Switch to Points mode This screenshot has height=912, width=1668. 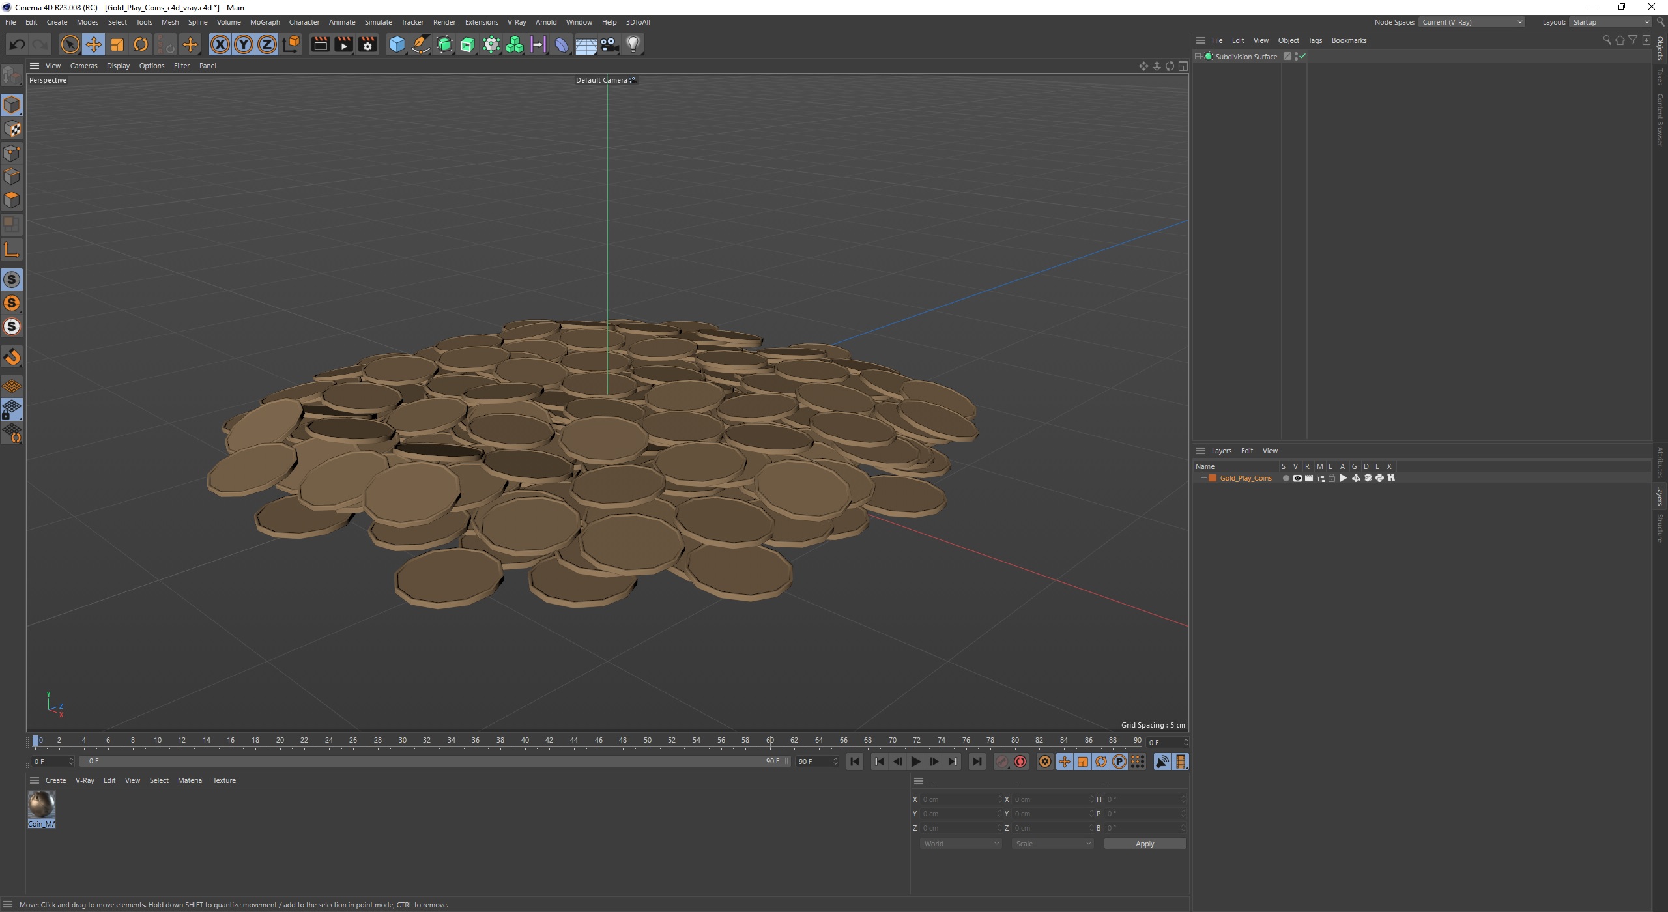(12, 153)
